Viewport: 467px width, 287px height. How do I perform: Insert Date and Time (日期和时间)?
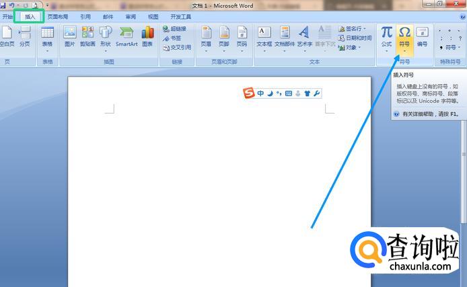355,38
